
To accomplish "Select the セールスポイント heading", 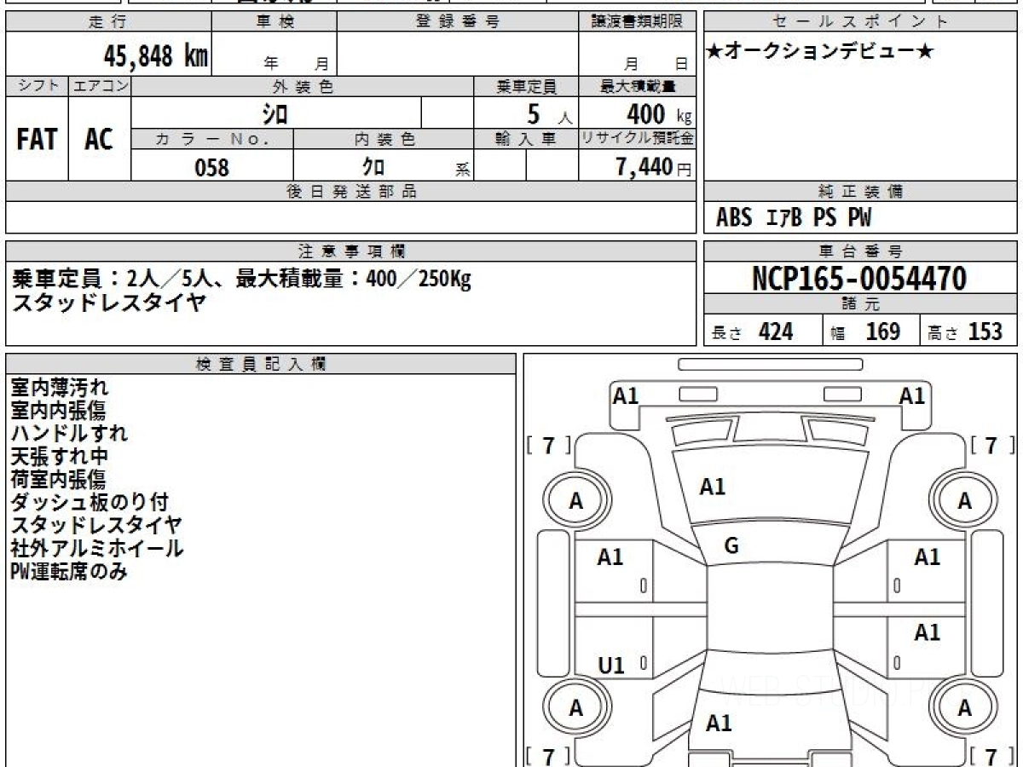I will click(860, 22).
